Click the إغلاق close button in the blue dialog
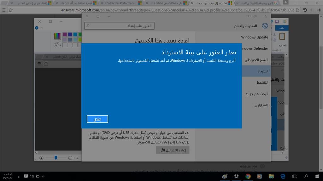Screen dimensions: 323x181 (97, 119)
